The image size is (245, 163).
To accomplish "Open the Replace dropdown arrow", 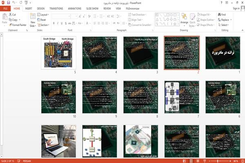I will (x=231, y=20).
